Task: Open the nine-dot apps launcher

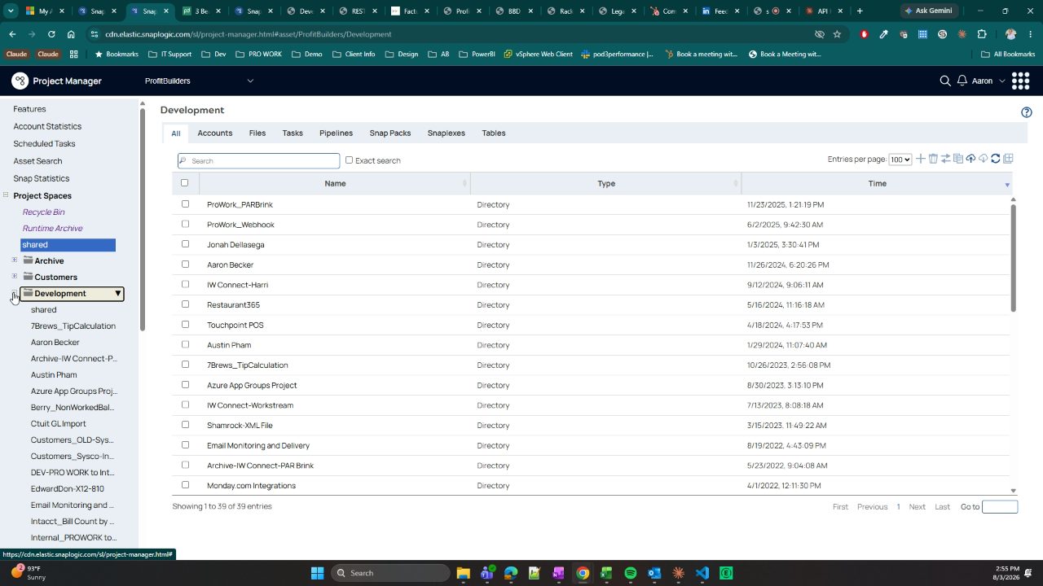Action: tap(1020, 81)
